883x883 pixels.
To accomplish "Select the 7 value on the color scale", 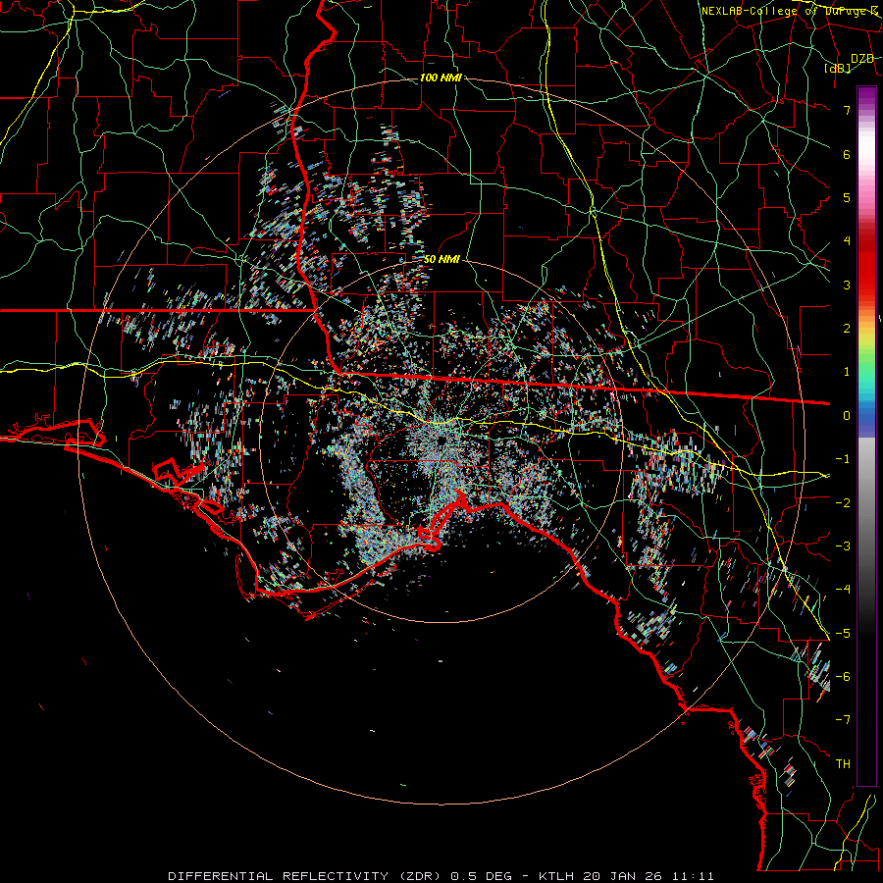I will tap(847, 110).
